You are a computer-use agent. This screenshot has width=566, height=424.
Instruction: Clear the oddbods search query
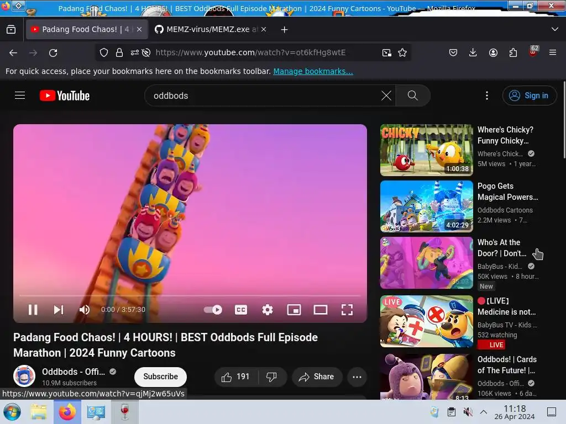click(x=386, y=96)
